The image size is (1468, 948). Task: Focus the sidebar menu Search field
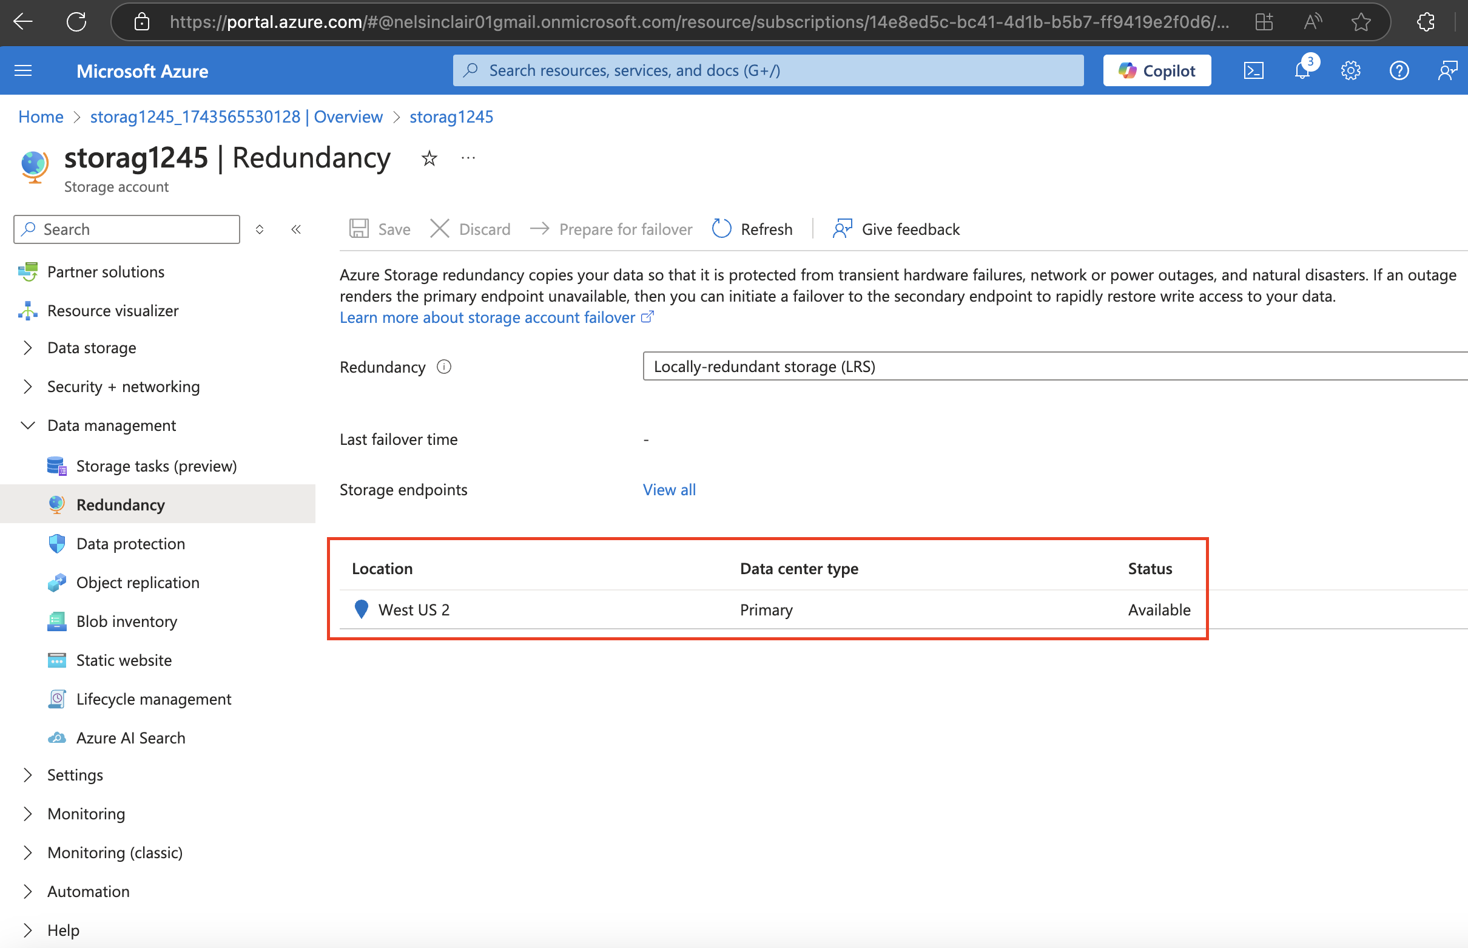click(127, 229)
